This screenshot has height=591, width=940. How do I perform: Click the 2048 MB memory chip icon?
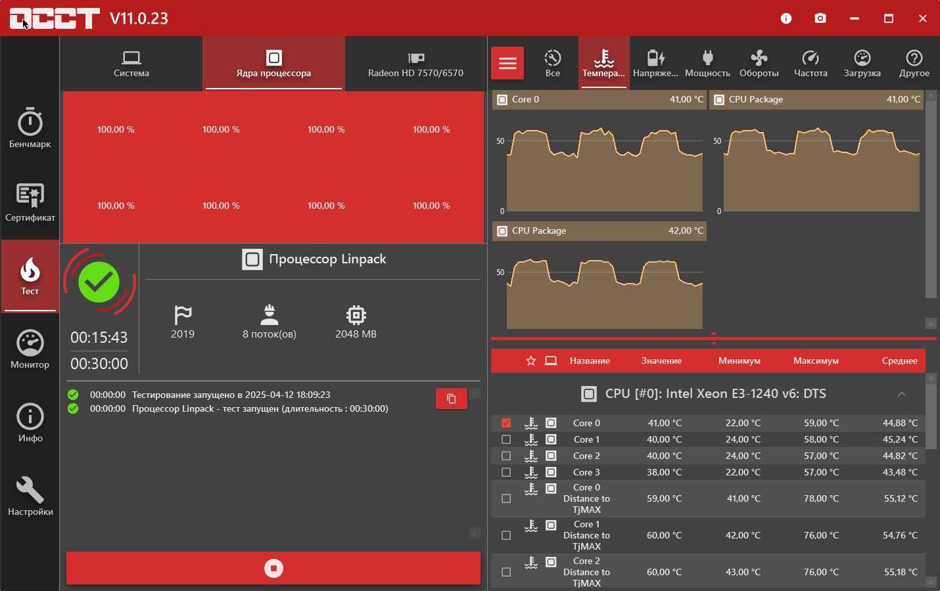pyautogui.click(x=356, y=315)
